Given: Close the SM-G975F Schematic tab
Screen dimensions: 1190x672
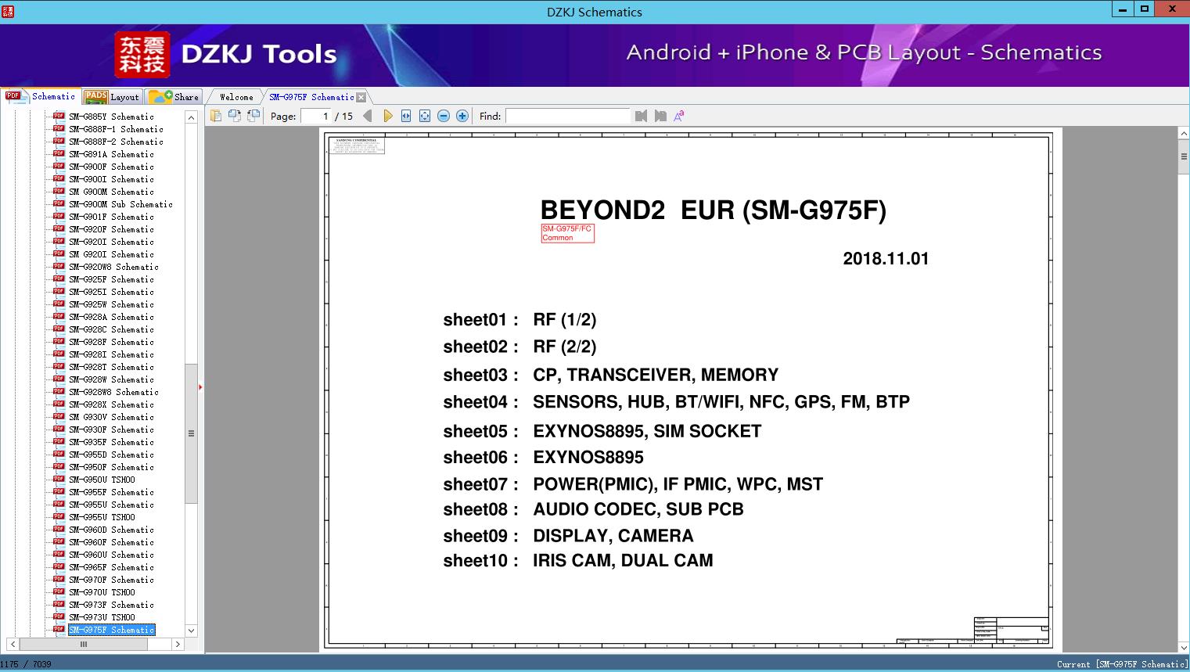Looking at the screenshot, I should (x=361, y=97).
